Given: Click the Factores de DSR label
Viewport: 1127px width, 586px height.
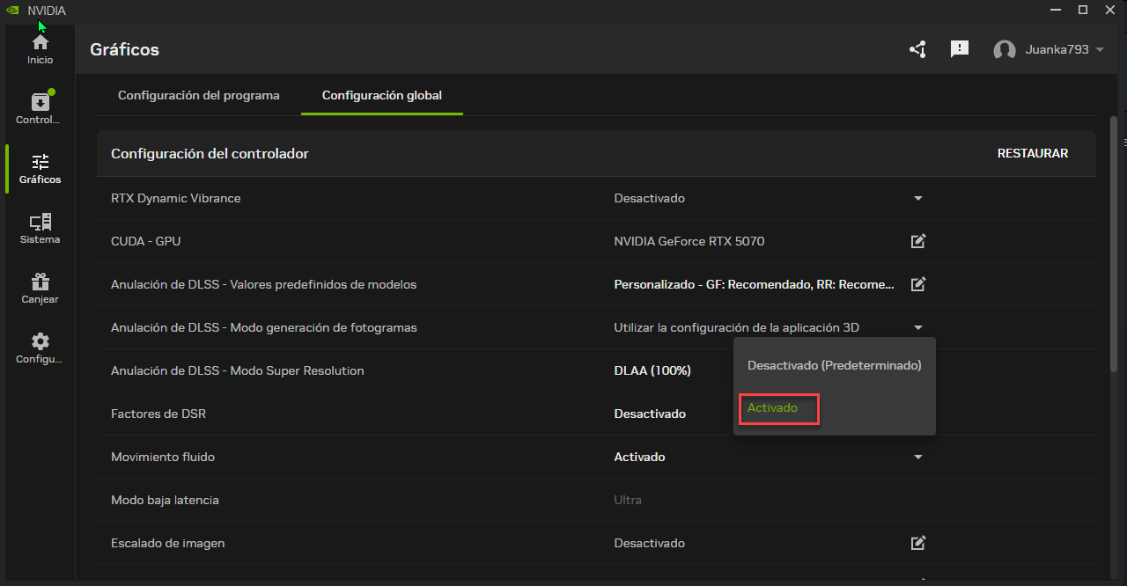Looking at the screenshot, I should tap(158, 414).
